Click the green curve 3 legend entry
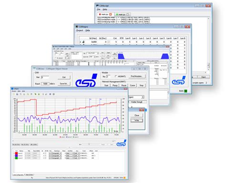226x183 pixels. tap(75, 137)
